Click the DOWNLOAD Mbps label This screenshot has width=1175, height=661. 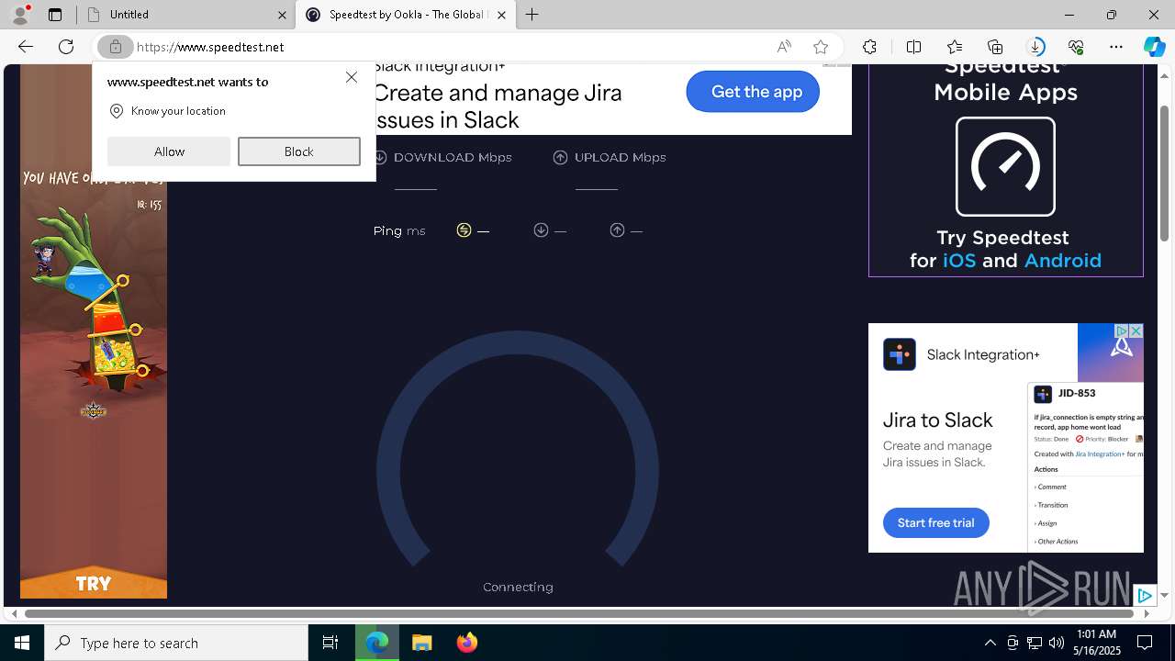click(x=453, y=157)
